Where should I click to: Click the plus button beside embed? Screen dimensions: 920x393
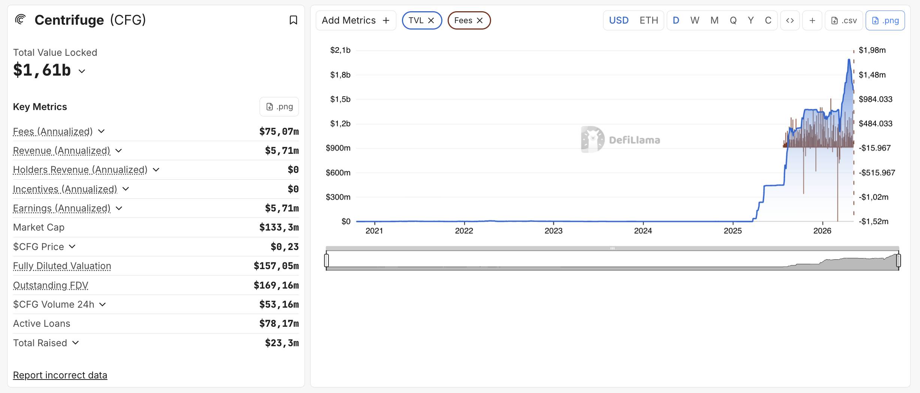812,20
